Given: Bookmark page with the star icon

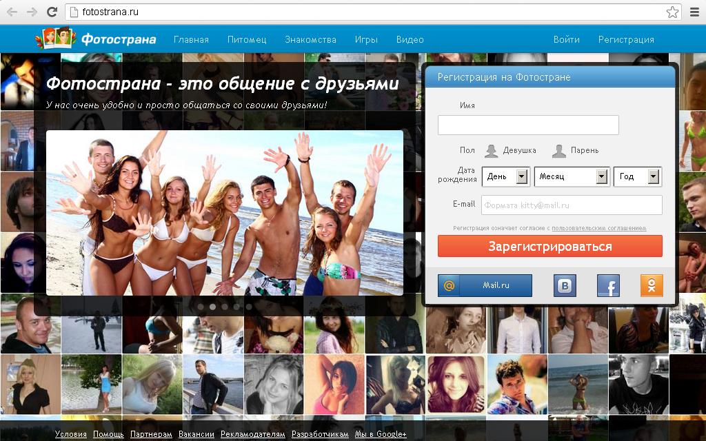Looking at the screenshot, I should pos(672,12).
